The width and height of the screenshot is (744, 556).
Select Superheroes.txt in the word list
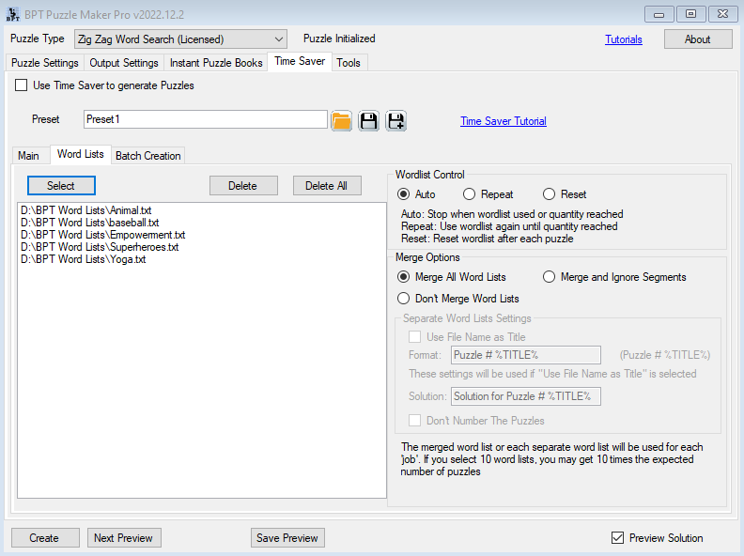(x=100, y=247)
